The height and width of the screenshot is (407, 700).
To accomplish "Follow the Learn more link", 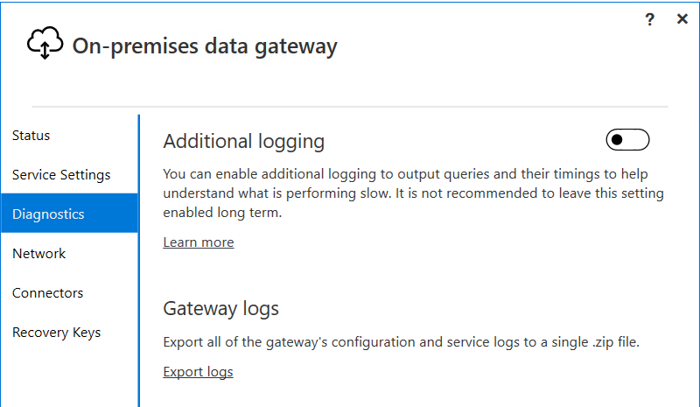I will [x=199, y=242].
